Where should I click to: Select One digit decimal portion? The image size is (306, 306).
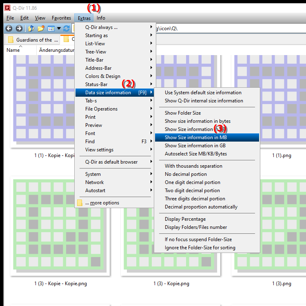(x=207, y=182)
